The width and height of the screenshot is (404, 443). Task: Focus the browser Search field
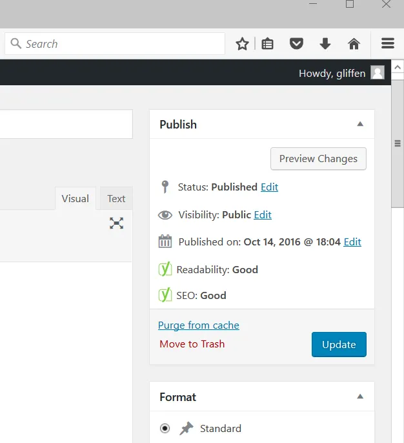(x=115, y=44)
